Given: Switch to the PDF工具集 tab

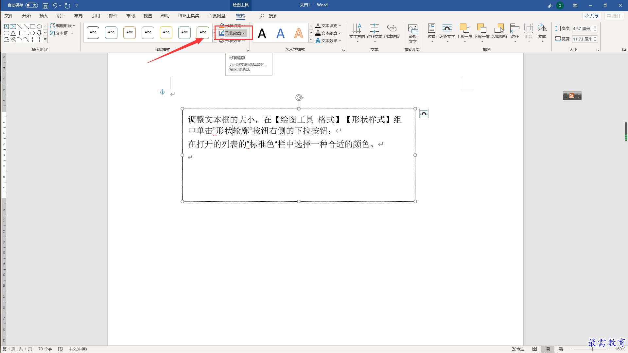Looking at the screenshot, I should click(x=188, y=16).
